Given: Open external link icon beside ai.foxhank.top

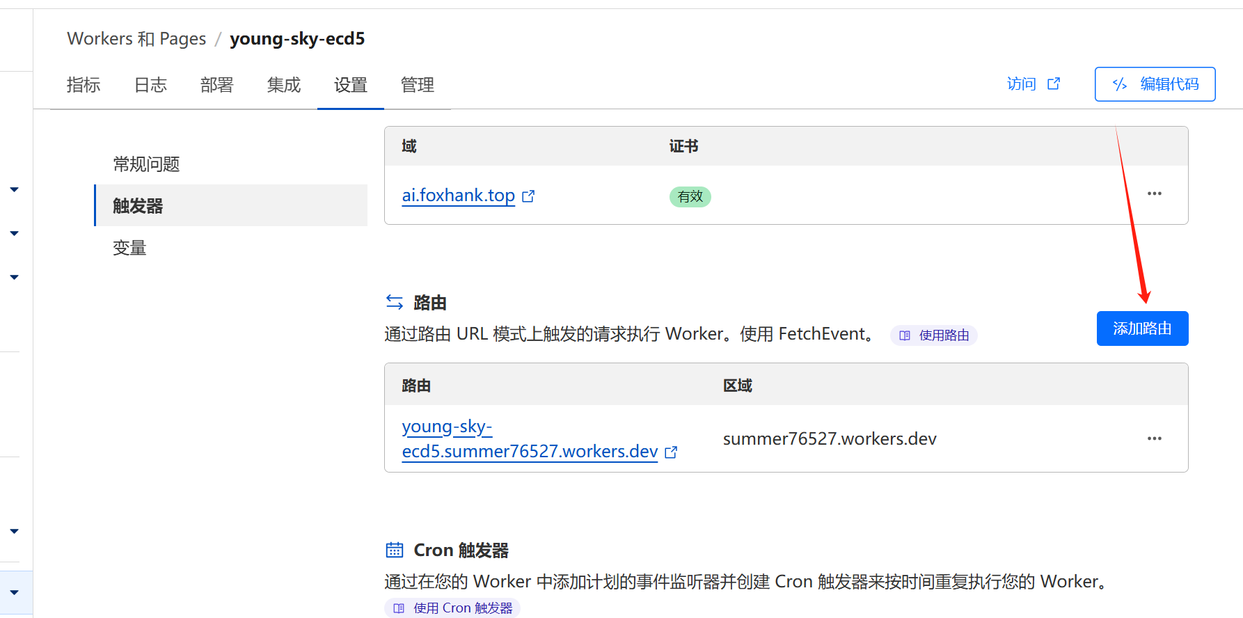Looking at the screenshot, I should pos(528,196).
